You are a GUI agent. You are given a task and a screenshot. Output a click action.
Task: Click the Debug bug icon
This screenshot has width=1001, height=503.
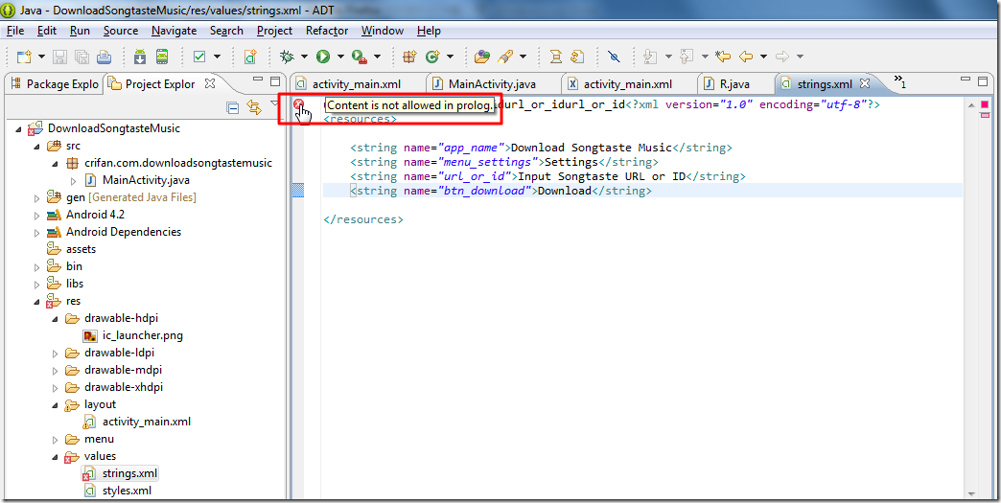(x=287, y=57)
